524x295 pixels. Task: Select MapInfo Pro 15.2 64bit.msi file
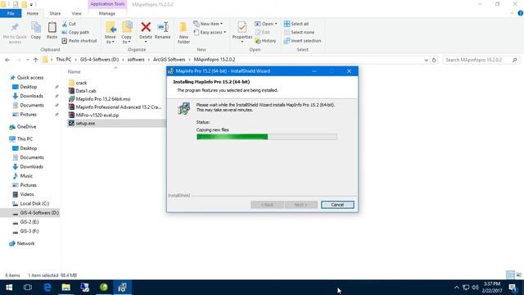coord(103,99)
